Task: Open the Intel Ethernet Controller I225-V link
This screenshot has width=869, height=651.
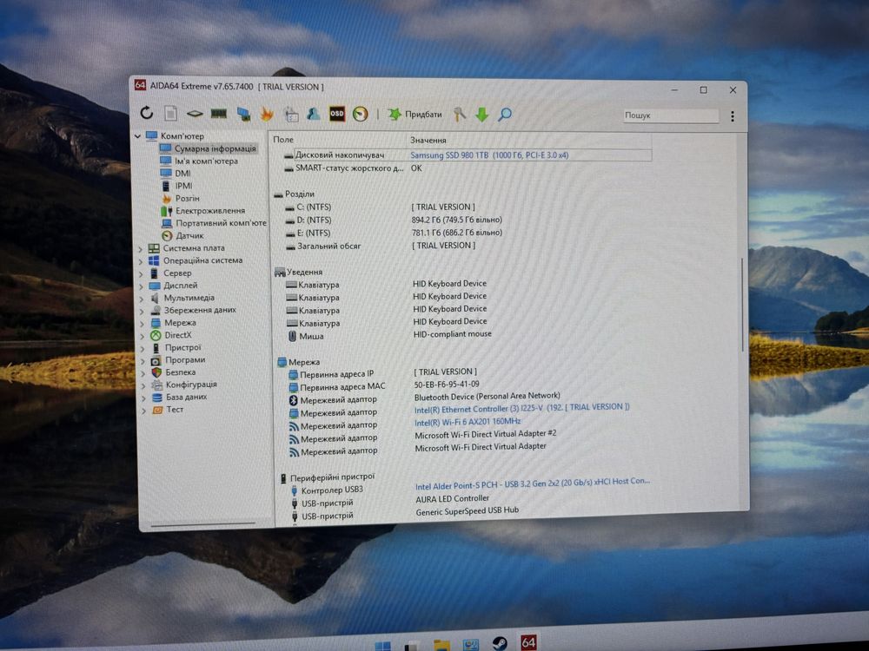Action: click(x=522, y=409)
